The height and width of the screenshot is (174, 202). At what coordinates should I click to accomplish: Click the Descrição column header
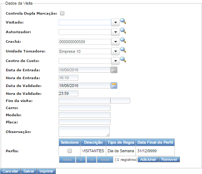[93, 142]
